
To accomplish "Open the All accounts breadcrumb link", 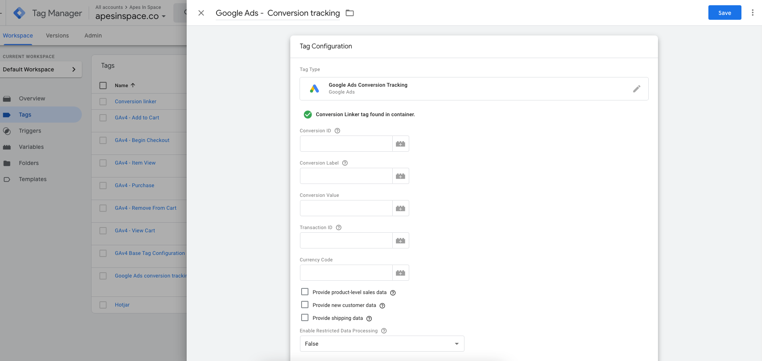I will click(109, 7).
